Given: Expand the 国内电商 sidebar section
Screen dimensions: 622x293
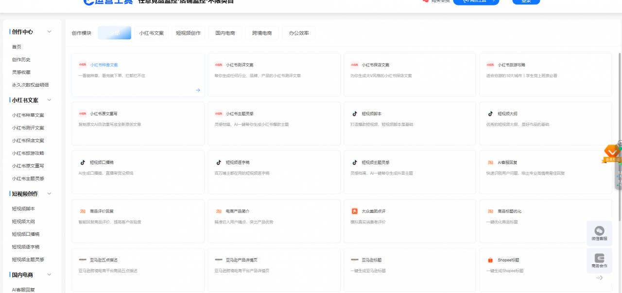Looking at the screenshot, I should pos(49,275).
